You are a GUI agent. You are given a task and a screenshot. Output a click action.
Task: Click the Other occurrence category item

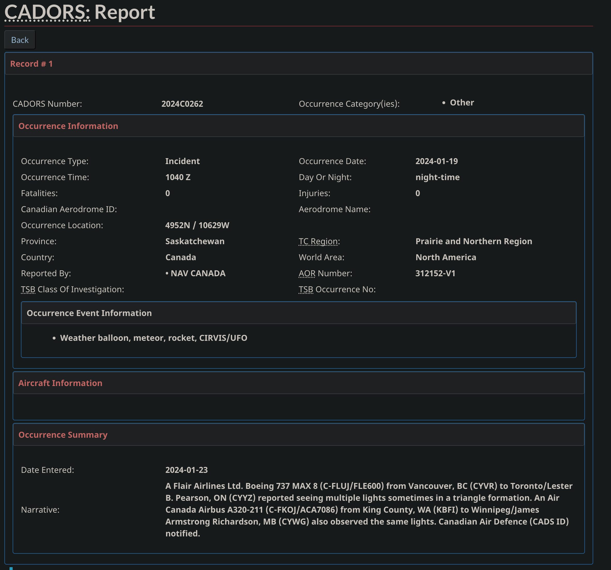pyautogui.click(x=462, y=103)
